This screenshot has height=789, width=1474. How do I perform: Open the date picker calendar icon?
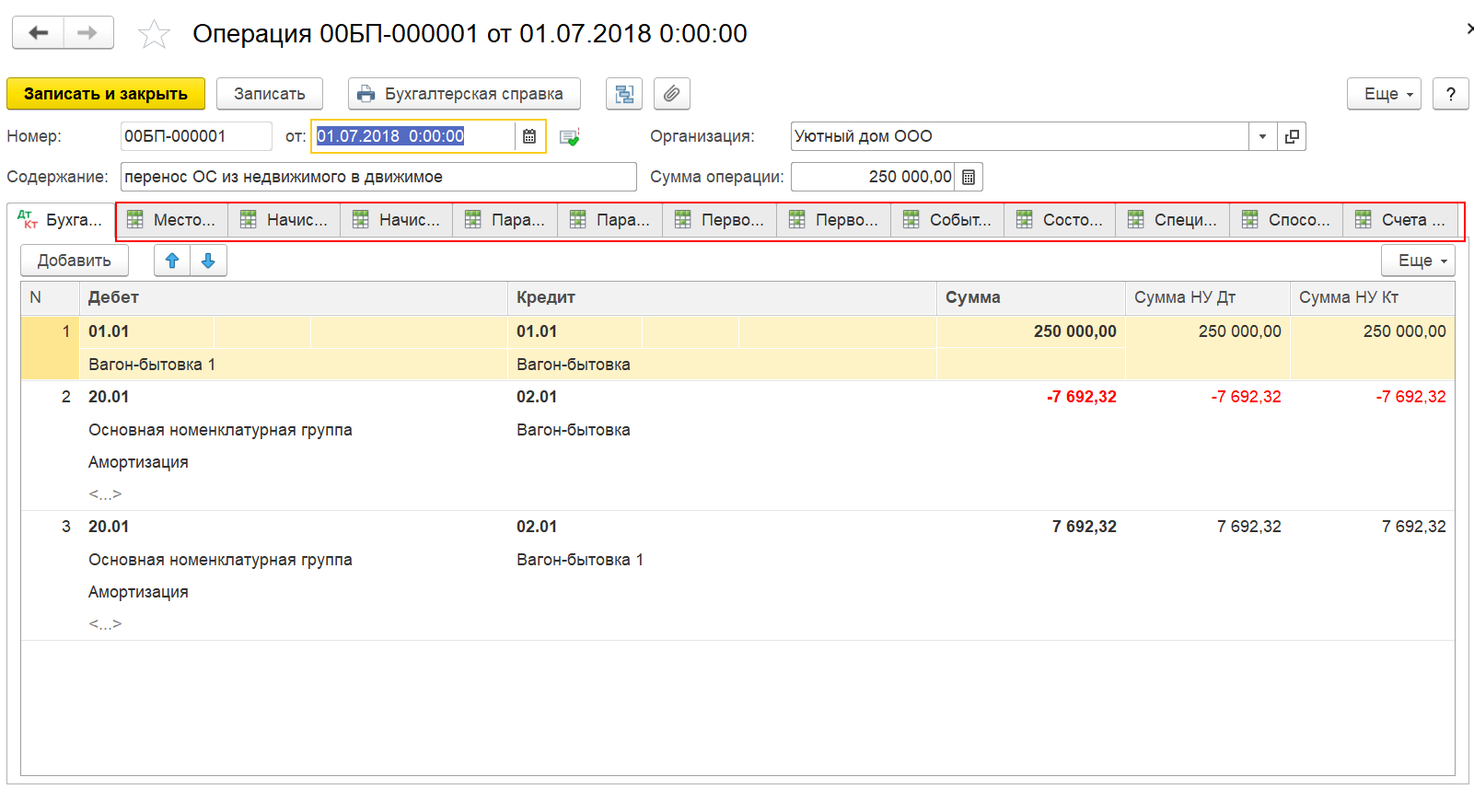529,136
